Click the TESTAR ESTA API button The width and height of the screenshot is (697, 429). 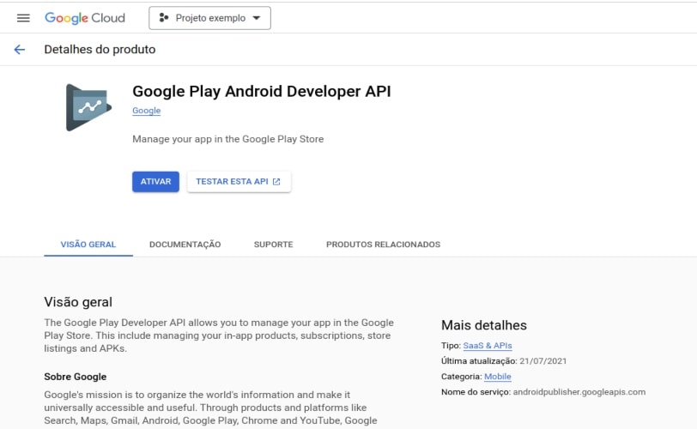pos(239,182)
